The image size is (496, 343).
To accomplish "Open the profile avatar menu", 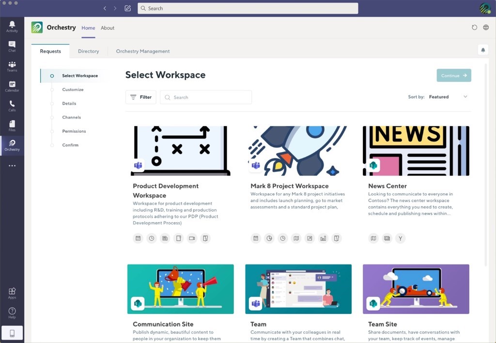I will (x=485, y=8).
